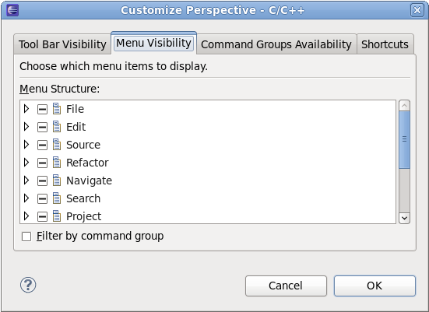
Task: Expand the Edit tree node
Action: click(26, 127)
